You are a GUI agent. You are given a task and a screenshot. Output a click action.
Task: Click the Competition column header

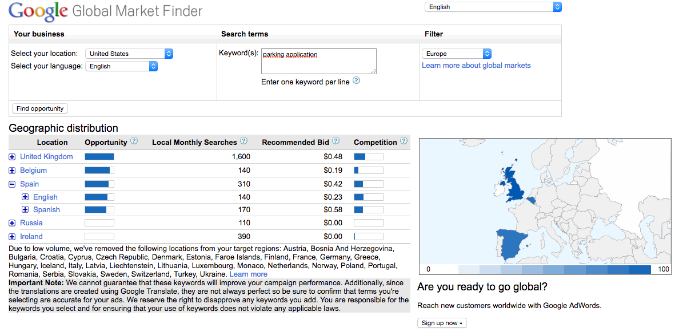coord(376,143)
